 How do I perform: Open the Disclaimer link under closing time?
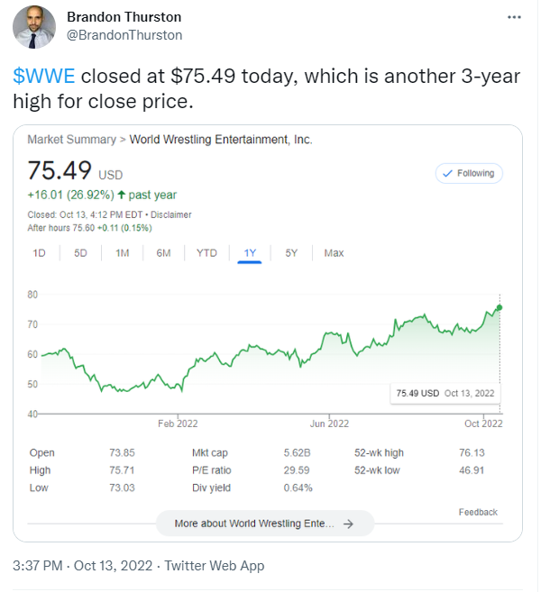(171, 214)
